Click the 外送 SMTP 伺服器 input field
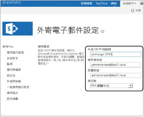Image resolution: width=144 pixels, height=117 pixels. tap(116, 54)
